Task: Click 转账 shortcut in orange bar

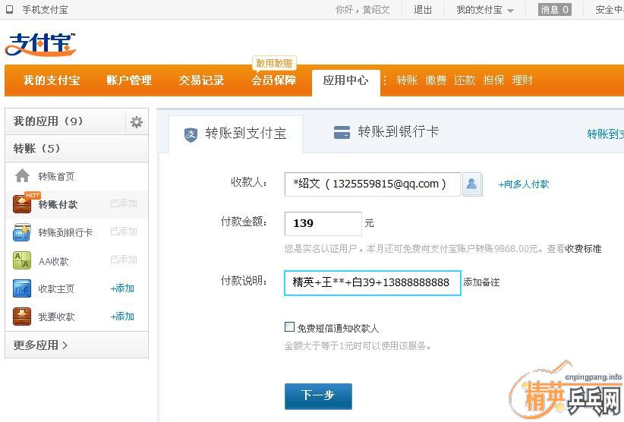Action: (x=407, y=80)
